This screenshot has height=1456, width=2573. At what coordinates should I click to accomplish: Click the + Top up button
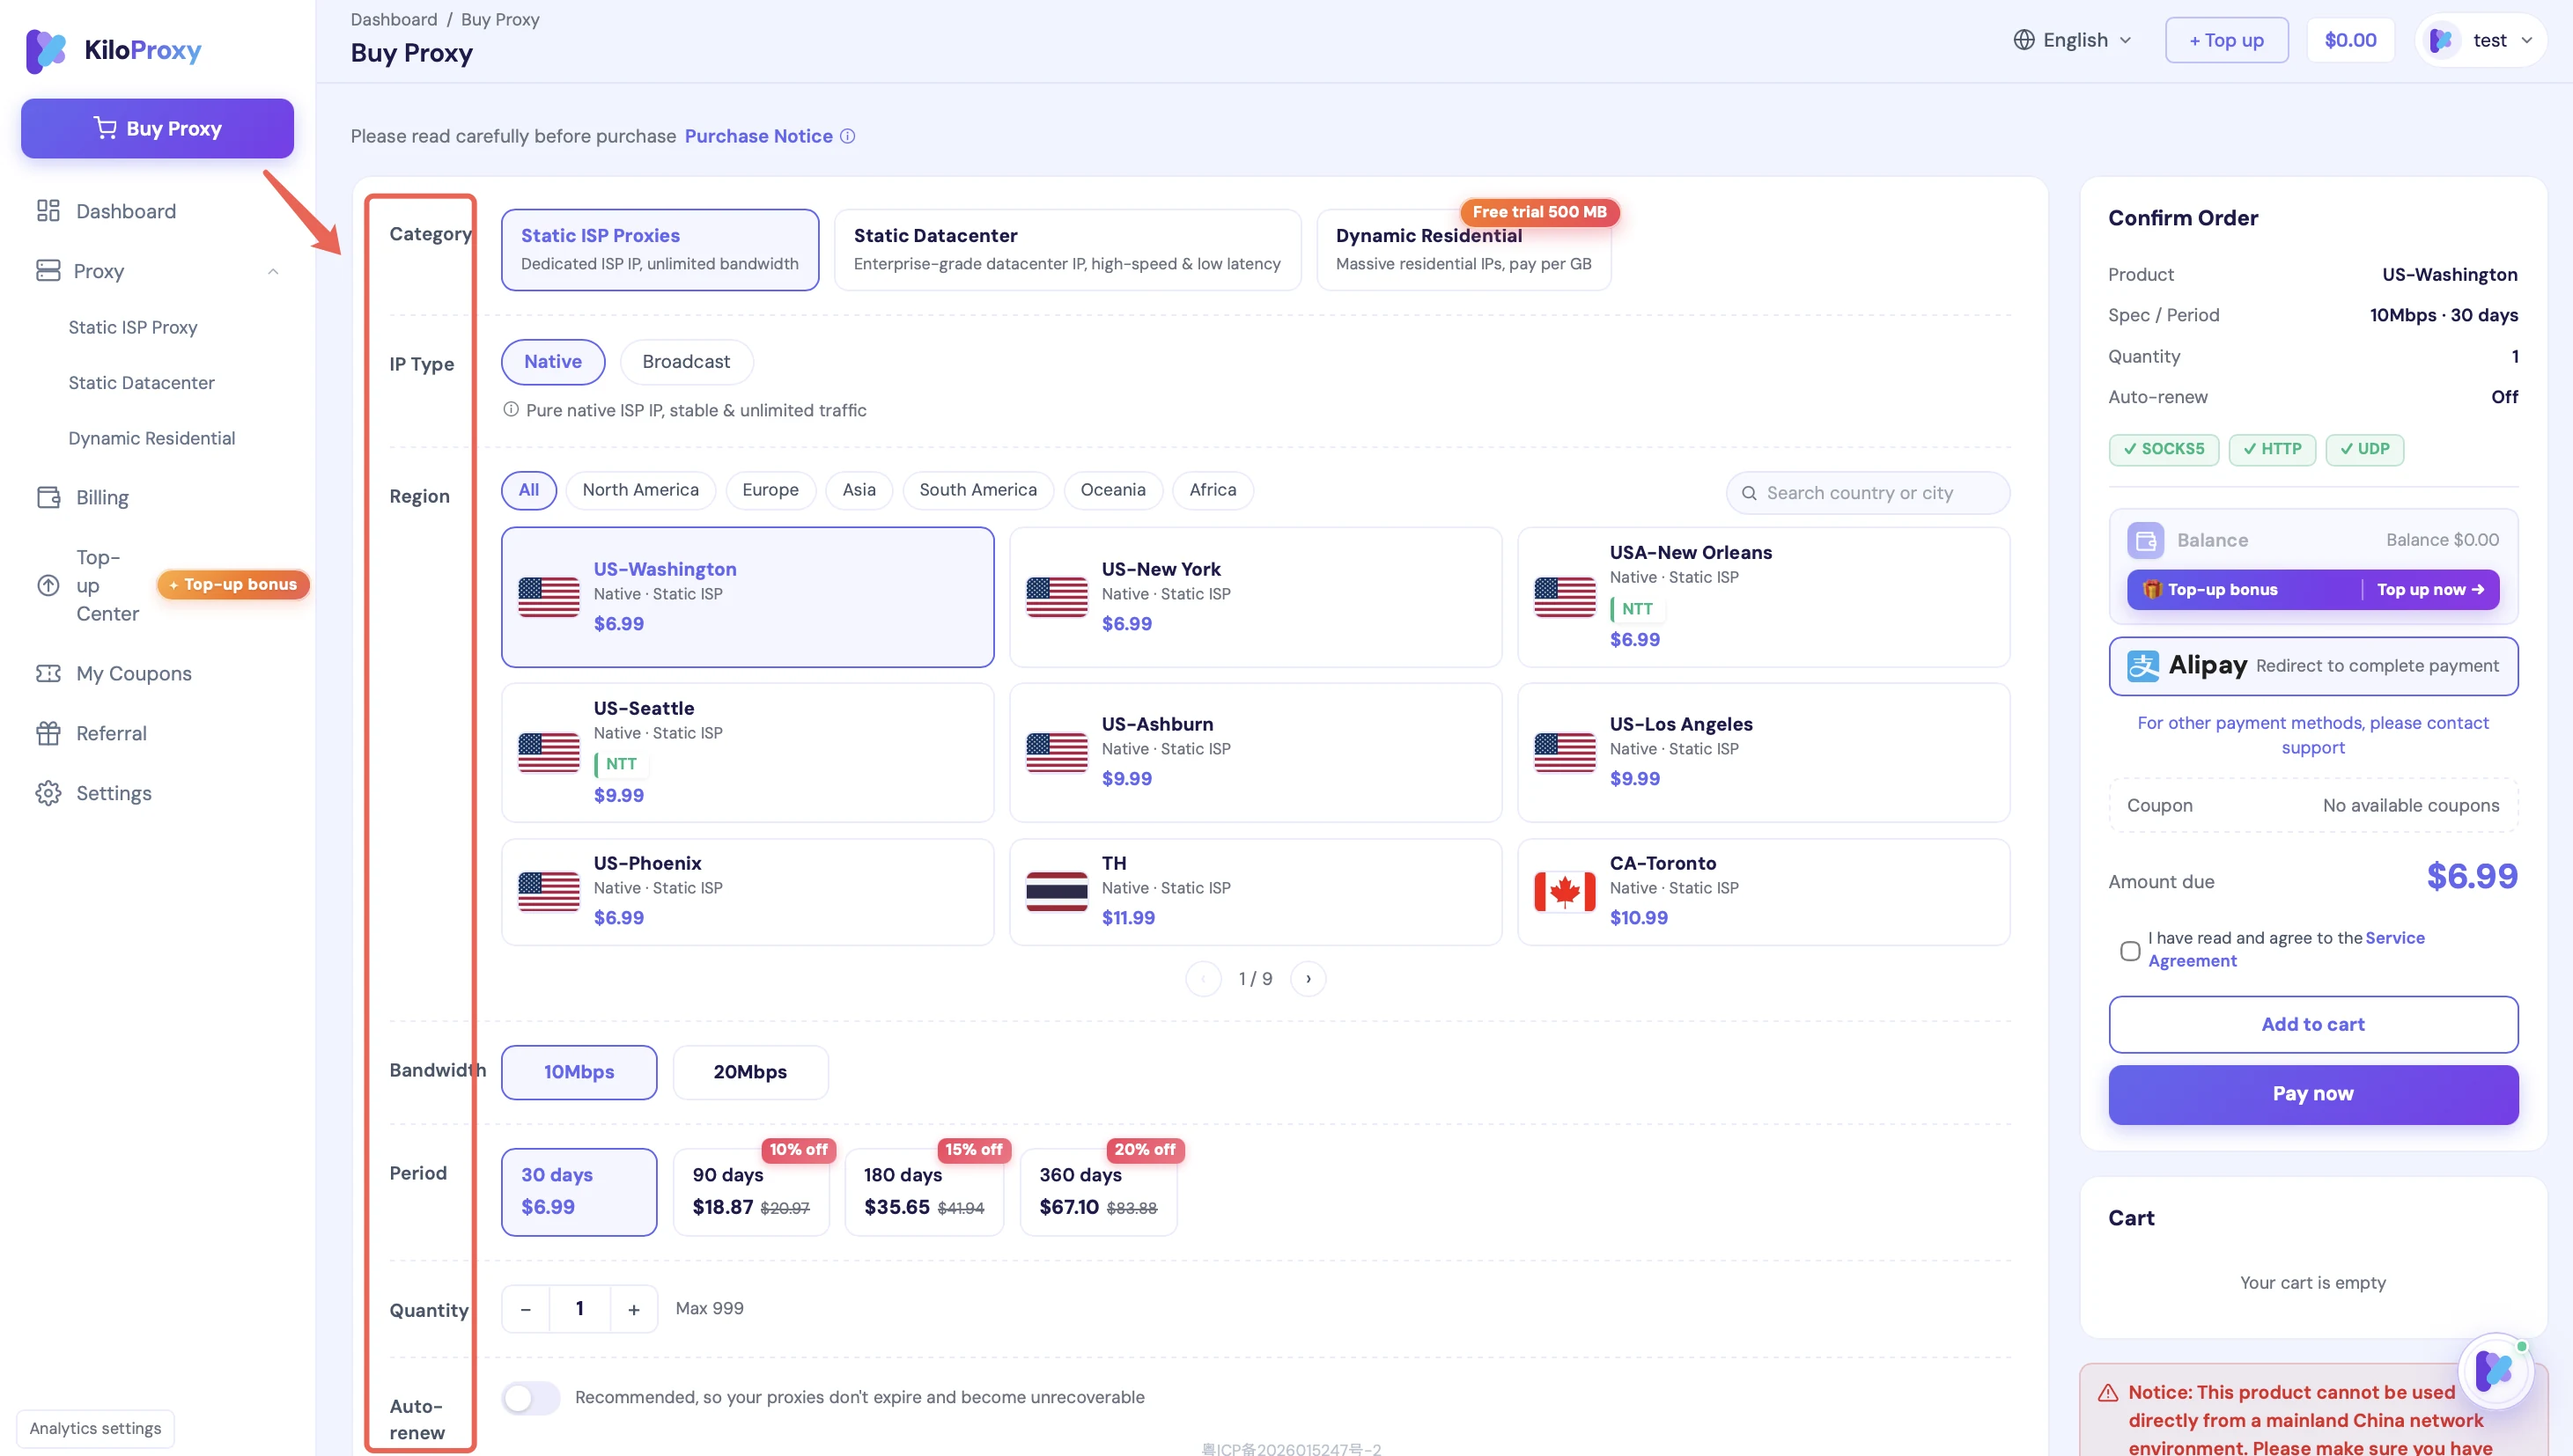pyautogui.click(x=2226, y=40)
